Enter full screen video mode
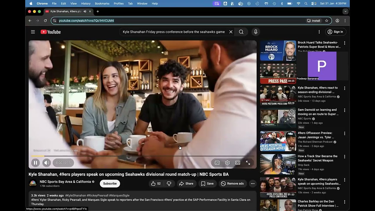Viewport: 375px width, 211px height. [x=248, y=163]
